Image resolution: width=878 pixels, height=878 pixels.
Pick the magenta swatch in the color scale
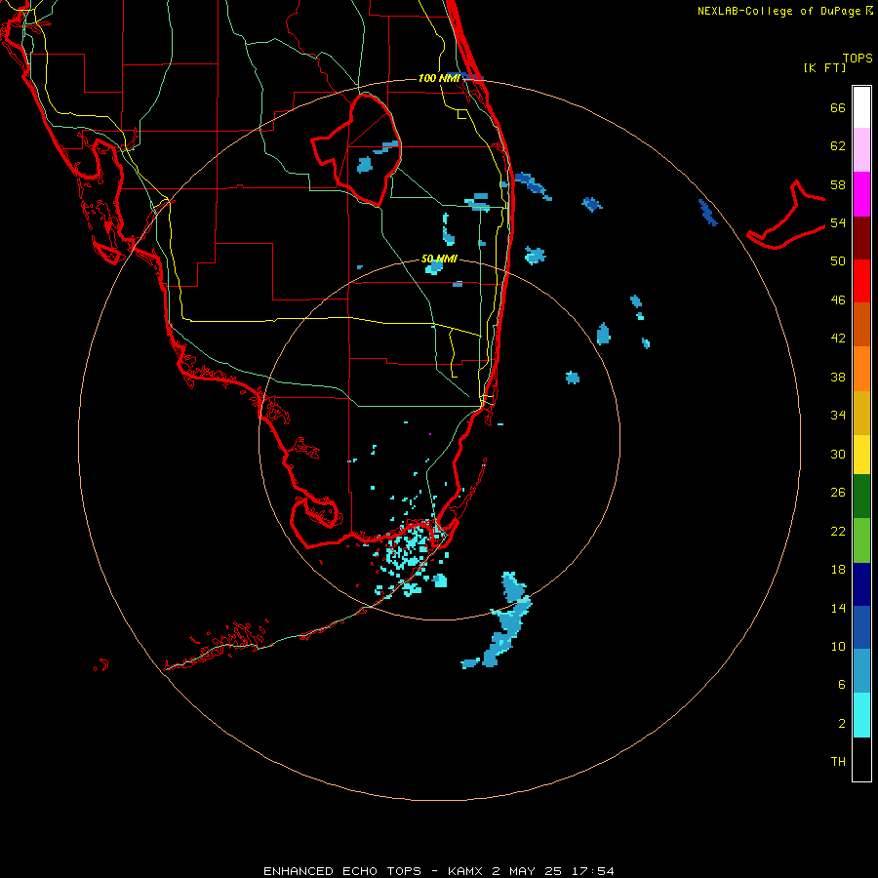(x=861, y=194)
